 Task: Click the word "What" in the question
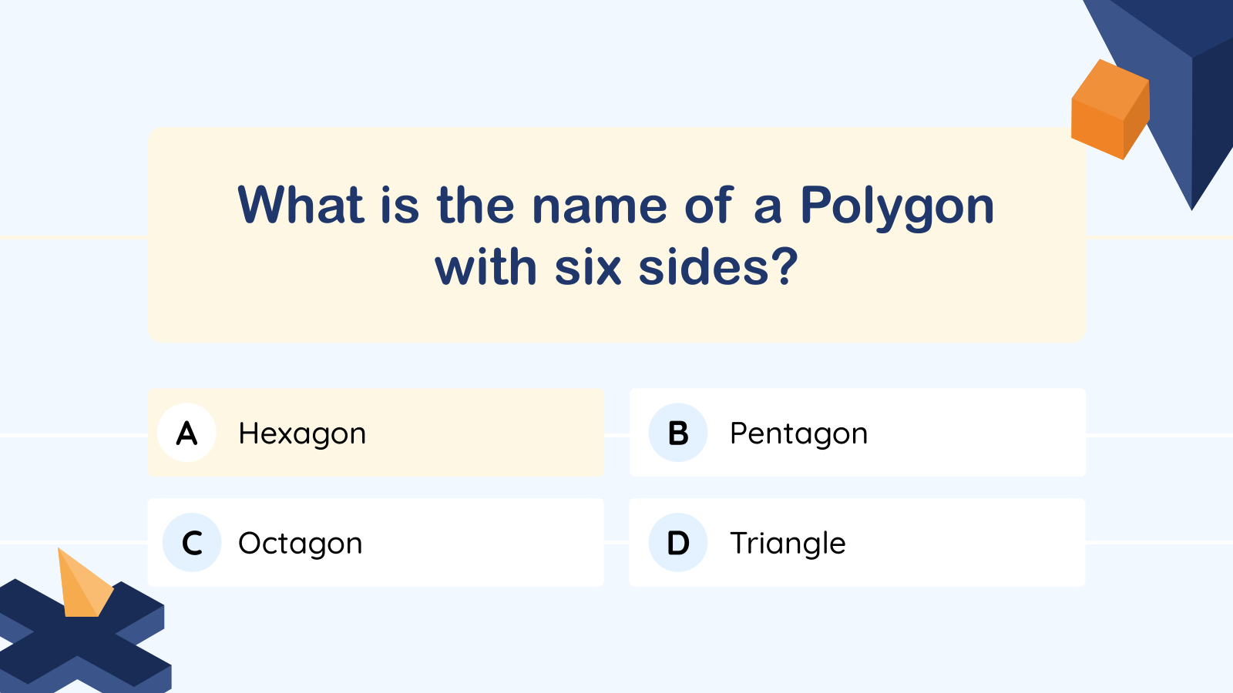[x=301, y=206]
